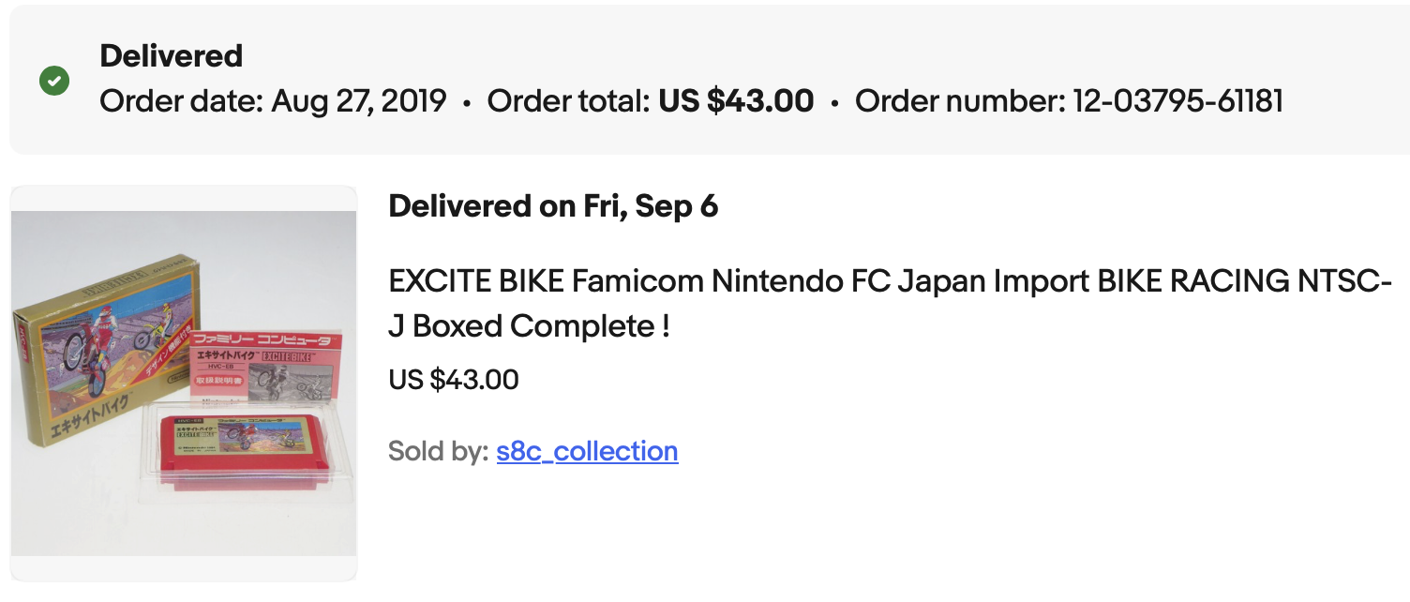Select order number 12-03795-61181
The width and height of the screenshot is (1410, 602).
click(x=1177, y=101)
